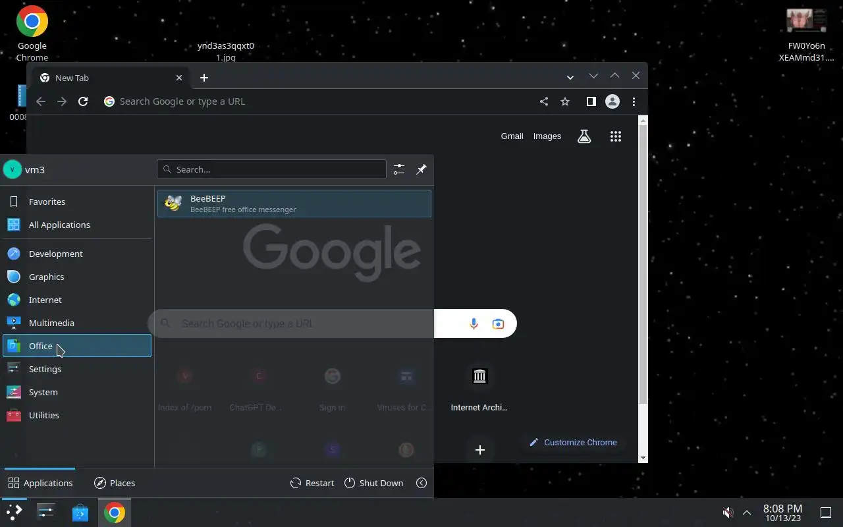The height and width of the screenshot is (527, 843).
Task: Click Chrome icon in the taskbar
Action: click(114, 513)
